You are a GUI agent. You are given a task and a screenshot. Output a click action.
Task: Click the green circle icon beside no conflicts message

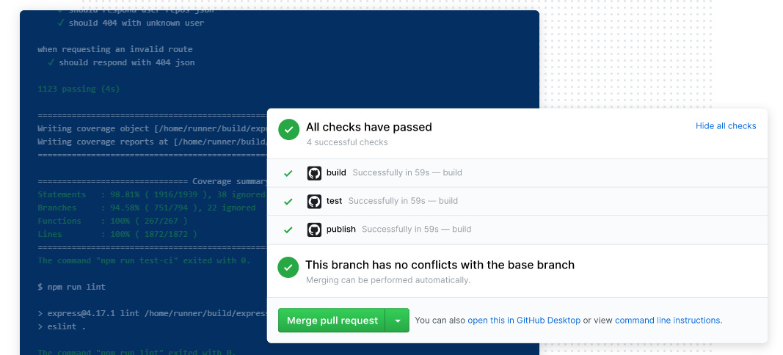(x=288, y=268)
